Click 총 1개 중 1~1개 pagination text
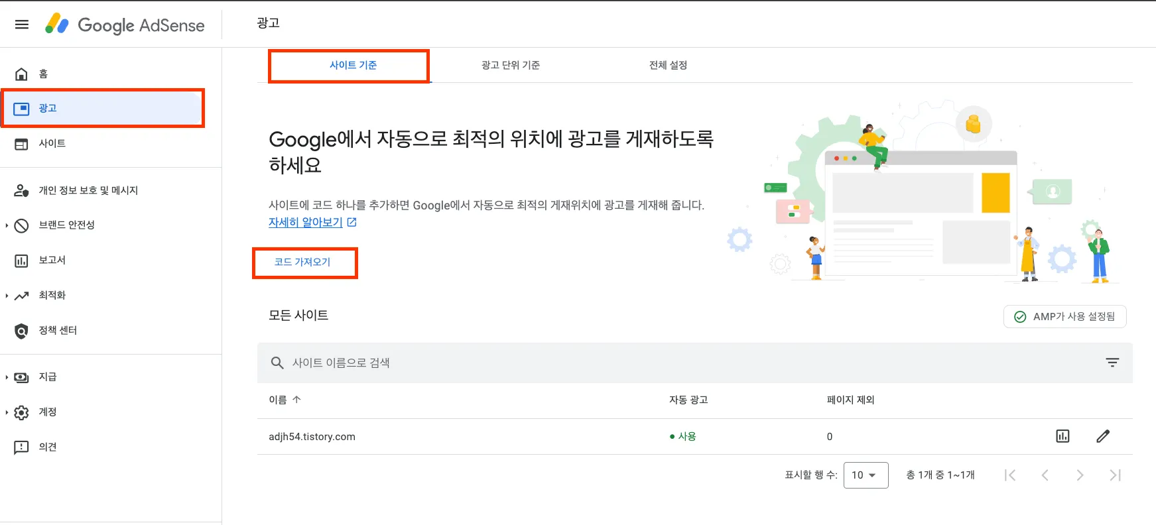The width and height of the screenshot is (1156, 525). [x=940, y=475]
